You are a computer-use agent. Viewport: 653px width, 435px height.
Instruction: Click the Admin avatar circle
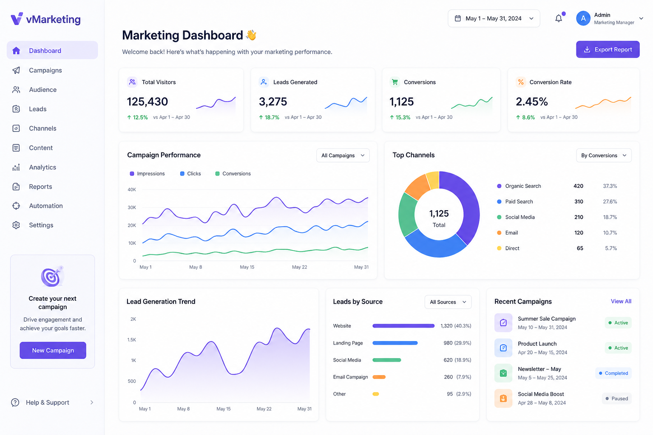[583, 18]
